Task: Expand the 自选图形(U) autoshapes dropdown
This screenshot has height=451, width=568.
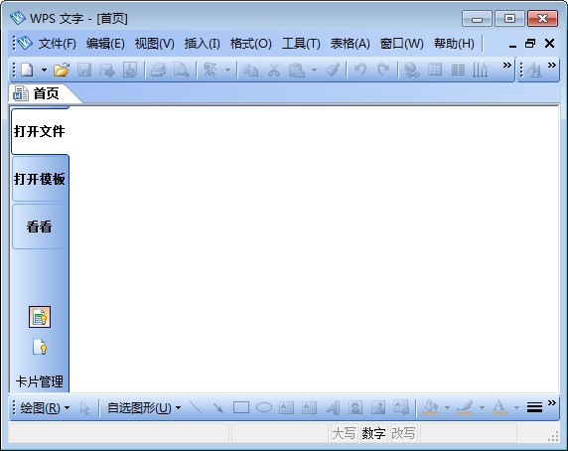Action: click(x=144, y=408)
